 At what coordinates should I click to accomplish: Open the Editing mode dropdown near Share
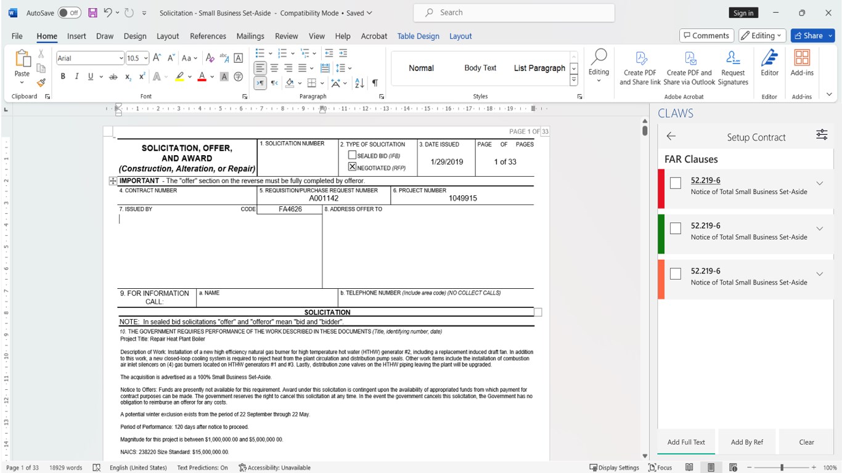click(x=762, y=36)
